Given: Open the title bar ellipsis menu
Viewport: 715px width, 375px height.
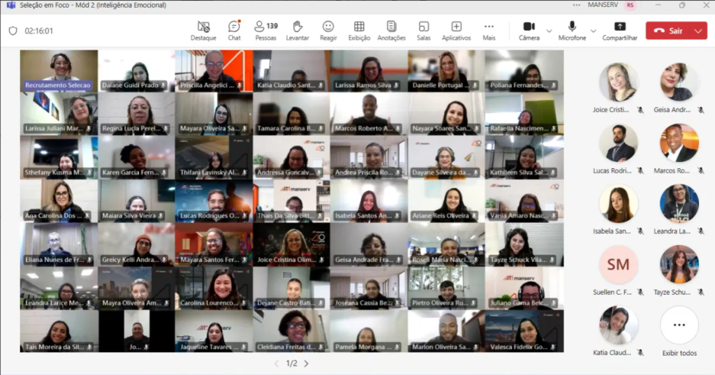Looking at the screenshot, I should click(x=576, y=5).
